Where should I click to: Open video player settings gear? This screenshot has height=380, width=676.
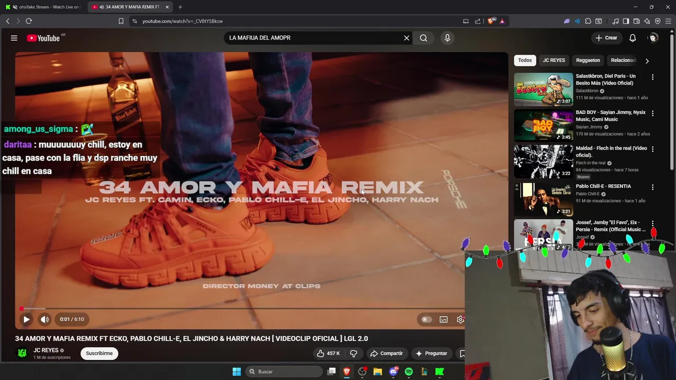pyautogui.click(x=461, y=319)
